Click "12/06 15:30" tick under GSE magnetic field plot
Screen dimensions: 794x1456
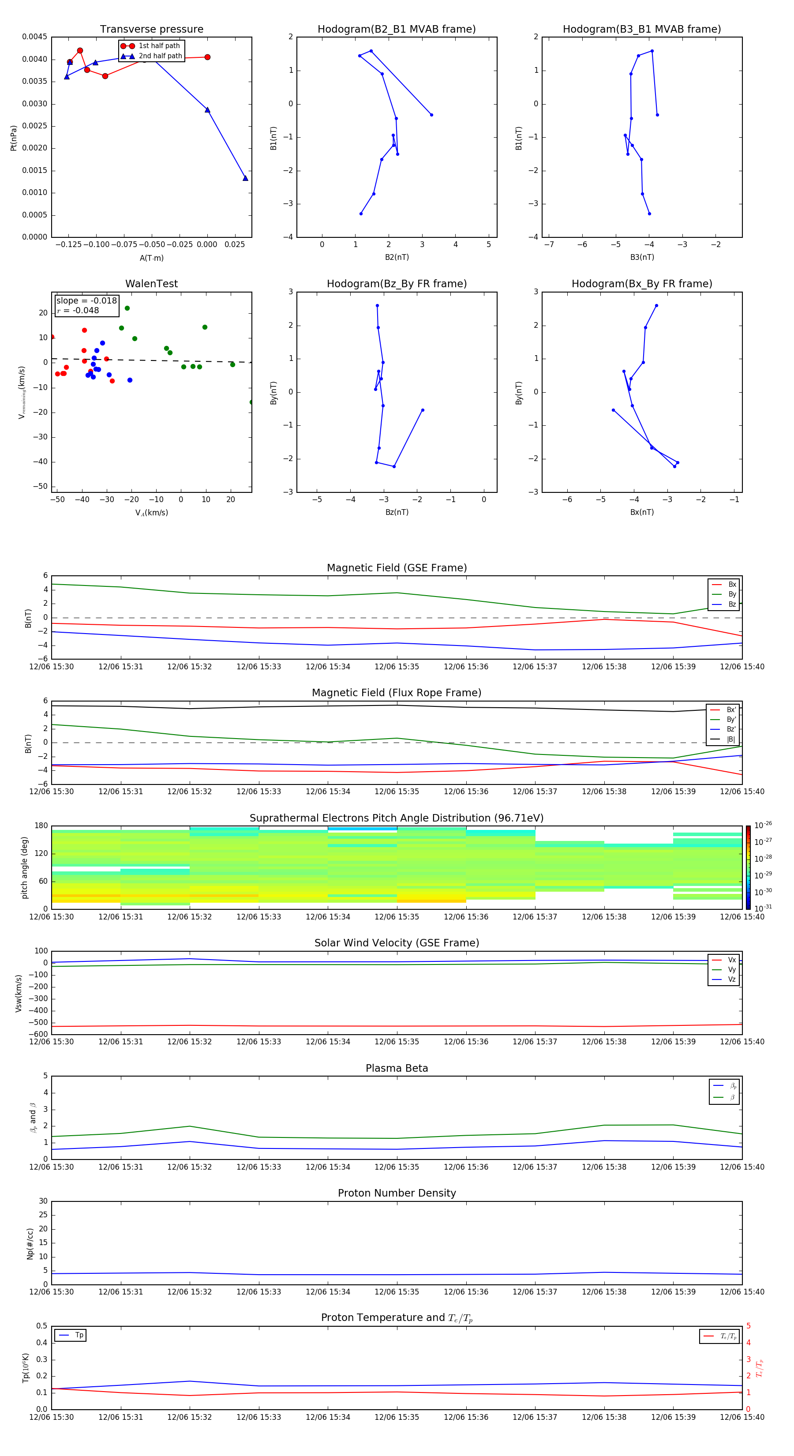point(52,666)
